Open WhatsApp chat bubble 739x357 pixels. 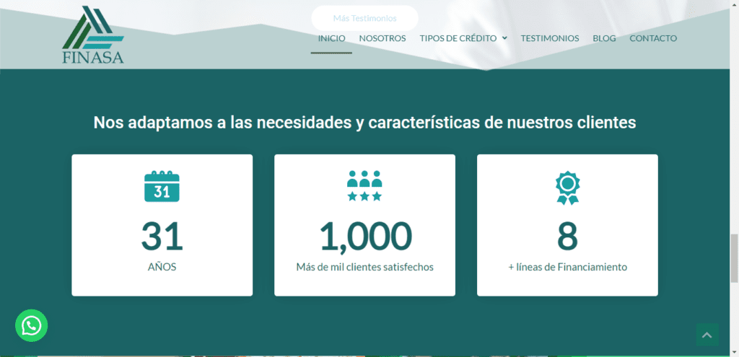coord(32,325)
